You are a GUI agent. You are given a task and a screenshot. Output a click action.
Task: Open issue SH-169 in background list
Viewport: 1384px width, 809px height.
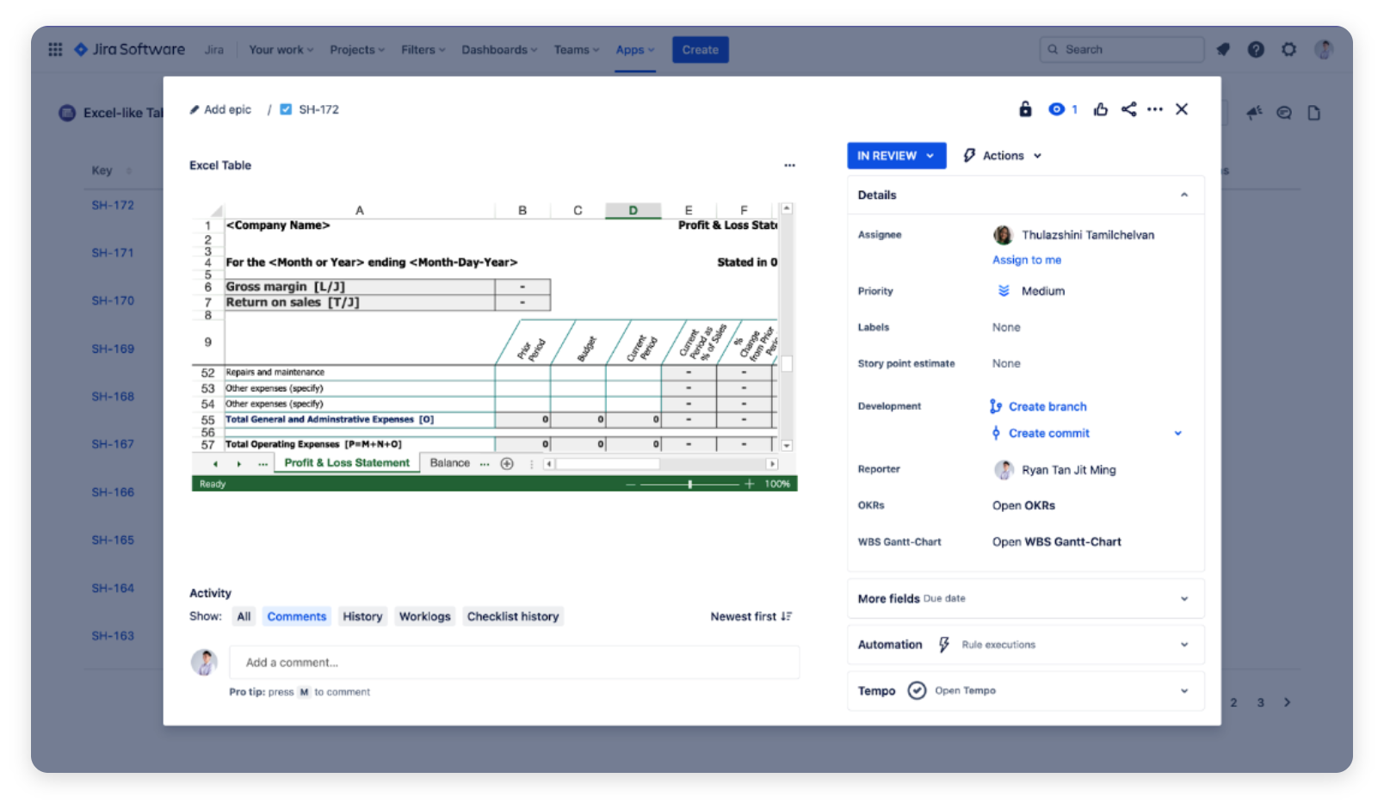[x=113, y=349]
